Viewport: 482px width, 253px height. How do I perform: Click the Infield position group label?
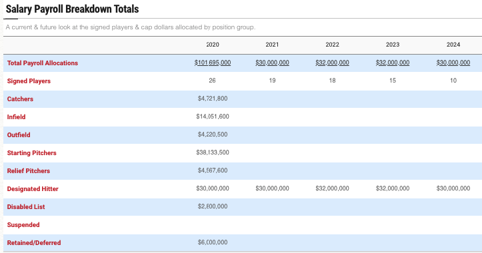16,117
